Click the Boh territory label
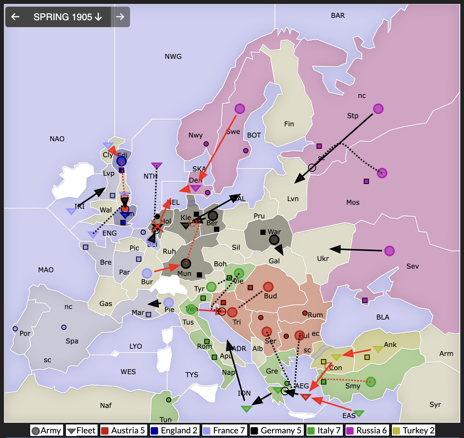 pos(220,264)
